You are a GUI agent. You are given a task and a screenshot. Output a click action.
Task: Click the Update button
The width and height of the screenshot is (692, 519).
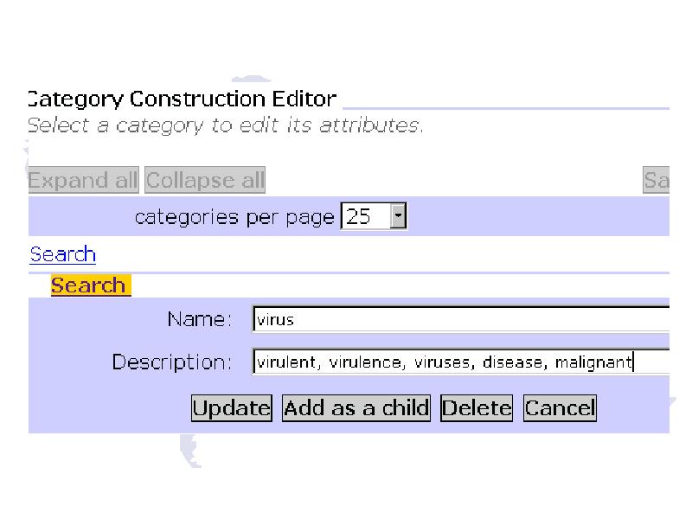[232, 408]
